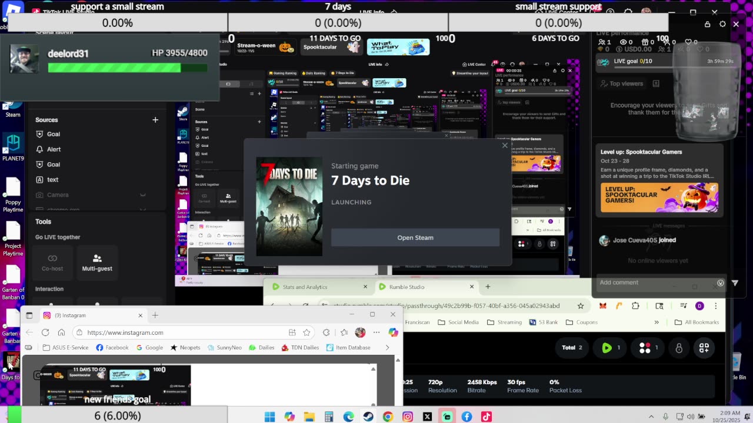Viewport: 753px width, 423px height.
Task: Click the Add comment field
Action: (654, 283)
